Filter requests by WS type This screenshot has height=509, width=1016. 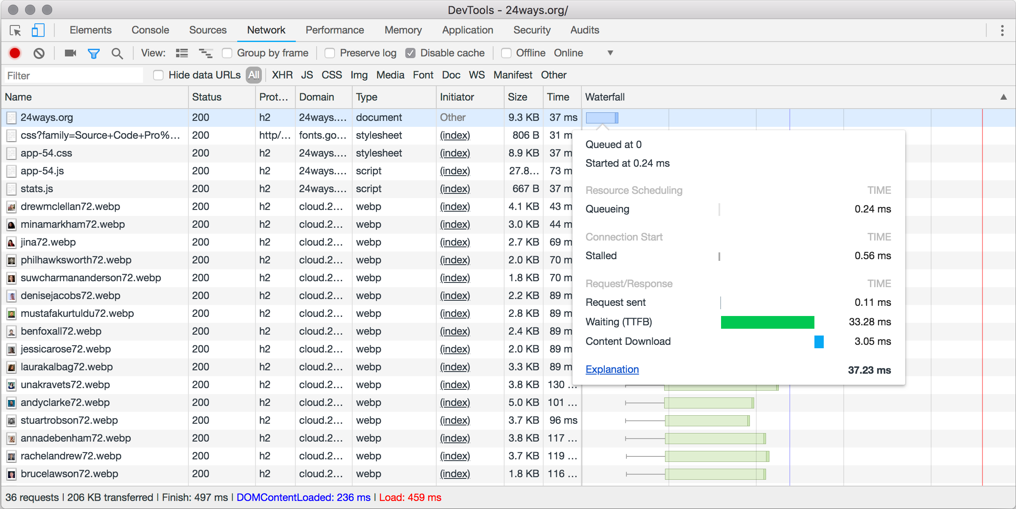(477, 75)
